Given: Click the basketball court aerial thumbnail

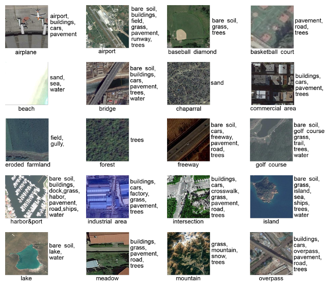Looking at the screenshot, I should [272, 27].
